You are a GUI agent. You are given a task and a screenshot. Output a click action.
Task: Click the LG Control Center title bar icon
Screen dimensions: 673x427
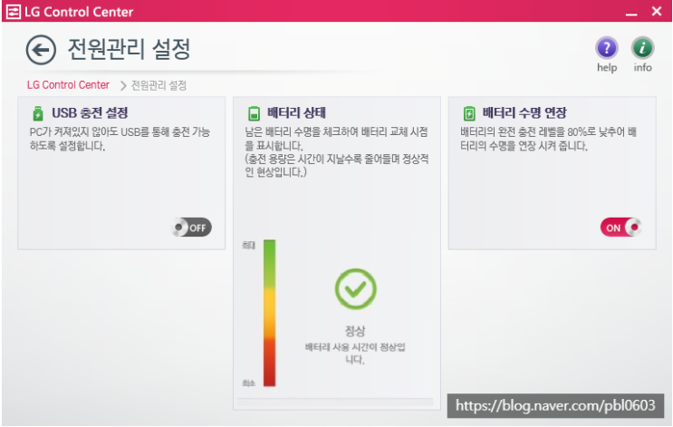coord(13,12)
